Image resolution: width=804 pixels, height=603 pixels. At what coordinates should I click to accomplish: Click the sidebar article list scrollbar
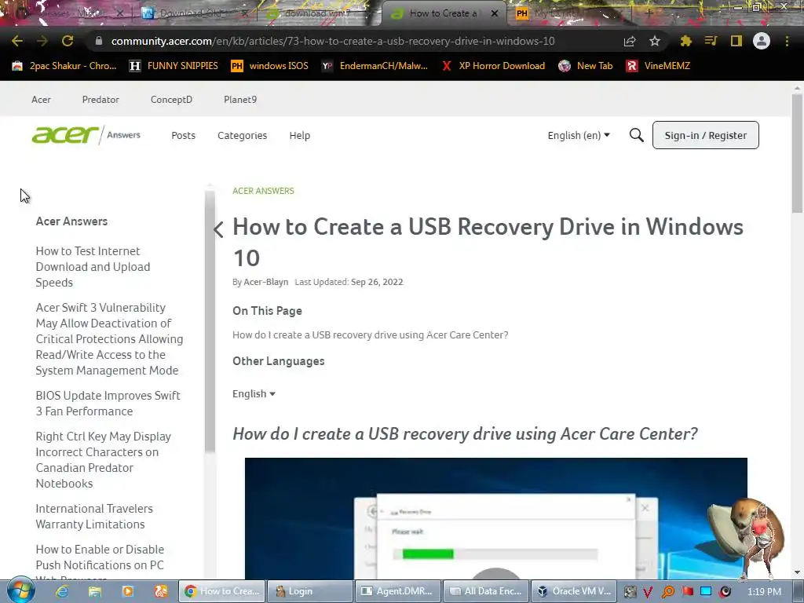coord(210,322)
